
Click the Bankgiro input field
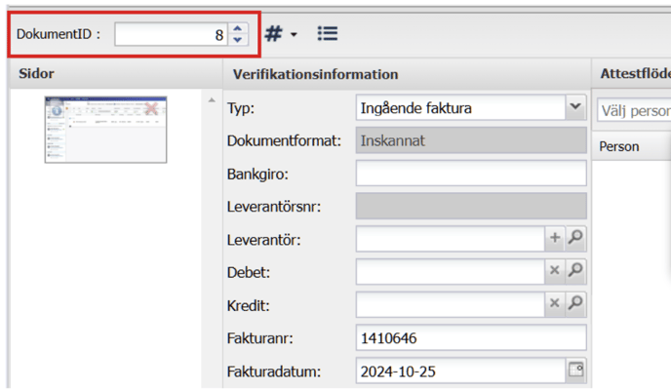(471, 174)
